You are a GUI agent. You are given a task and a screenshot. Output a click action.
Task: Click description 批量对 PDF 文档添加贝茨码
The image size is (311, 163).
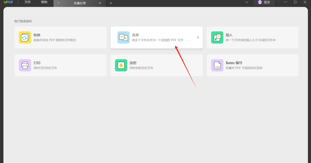coord(244,68)
